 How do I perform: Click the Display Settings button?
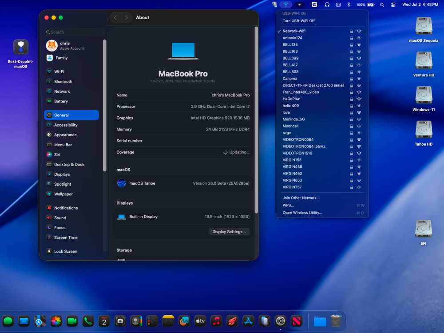click(229, 232)
